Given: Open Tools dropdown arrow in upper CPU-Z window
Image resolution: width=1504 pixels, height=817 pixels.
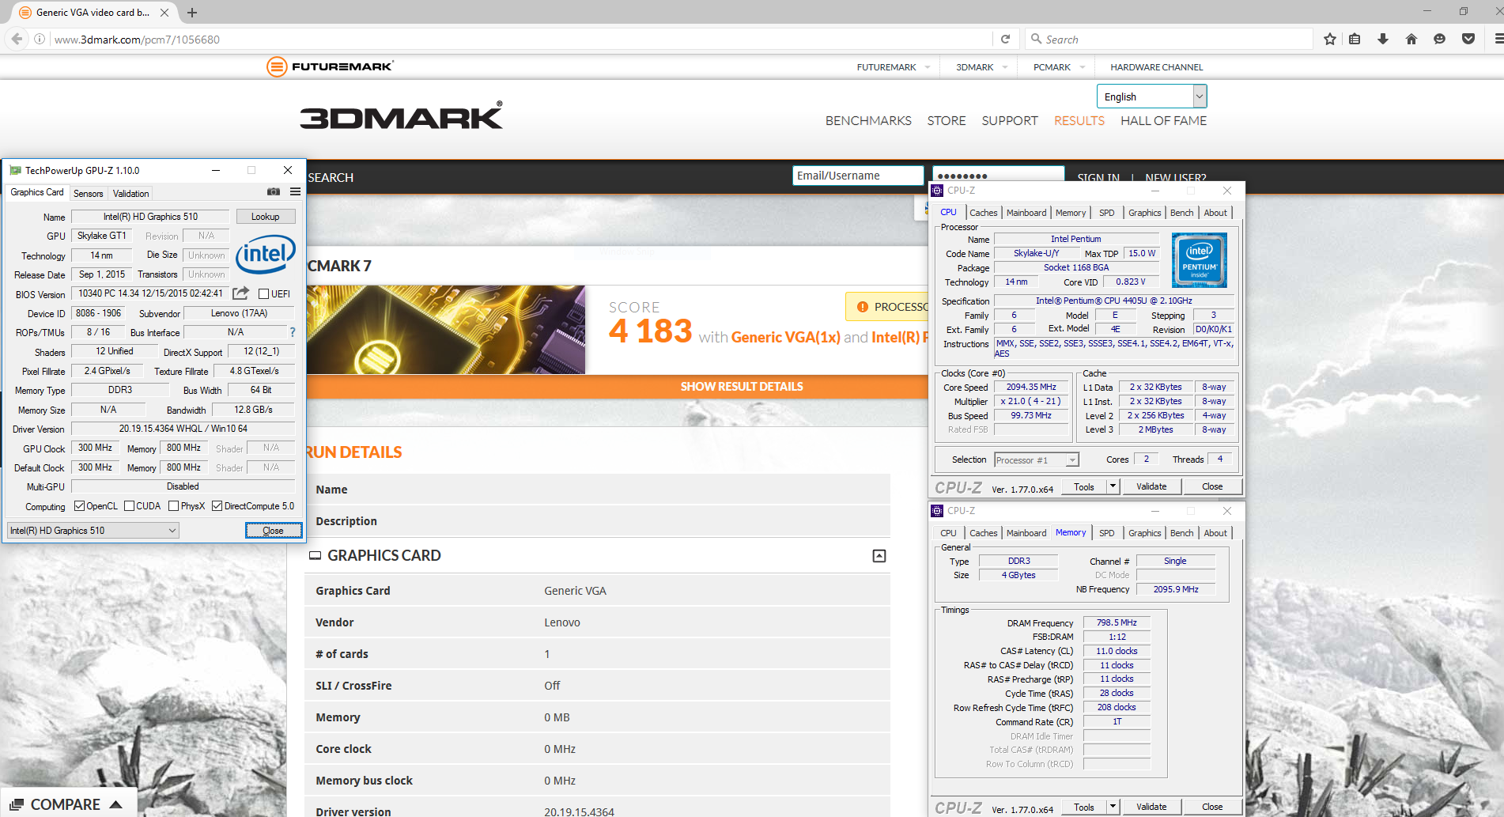Looking at the screenshot, I should pyautogui.click(x=1113, y=486).
